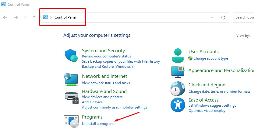Click the System and Security shield icon
This screenshot has height=131, width=254.
click(72, 56)
